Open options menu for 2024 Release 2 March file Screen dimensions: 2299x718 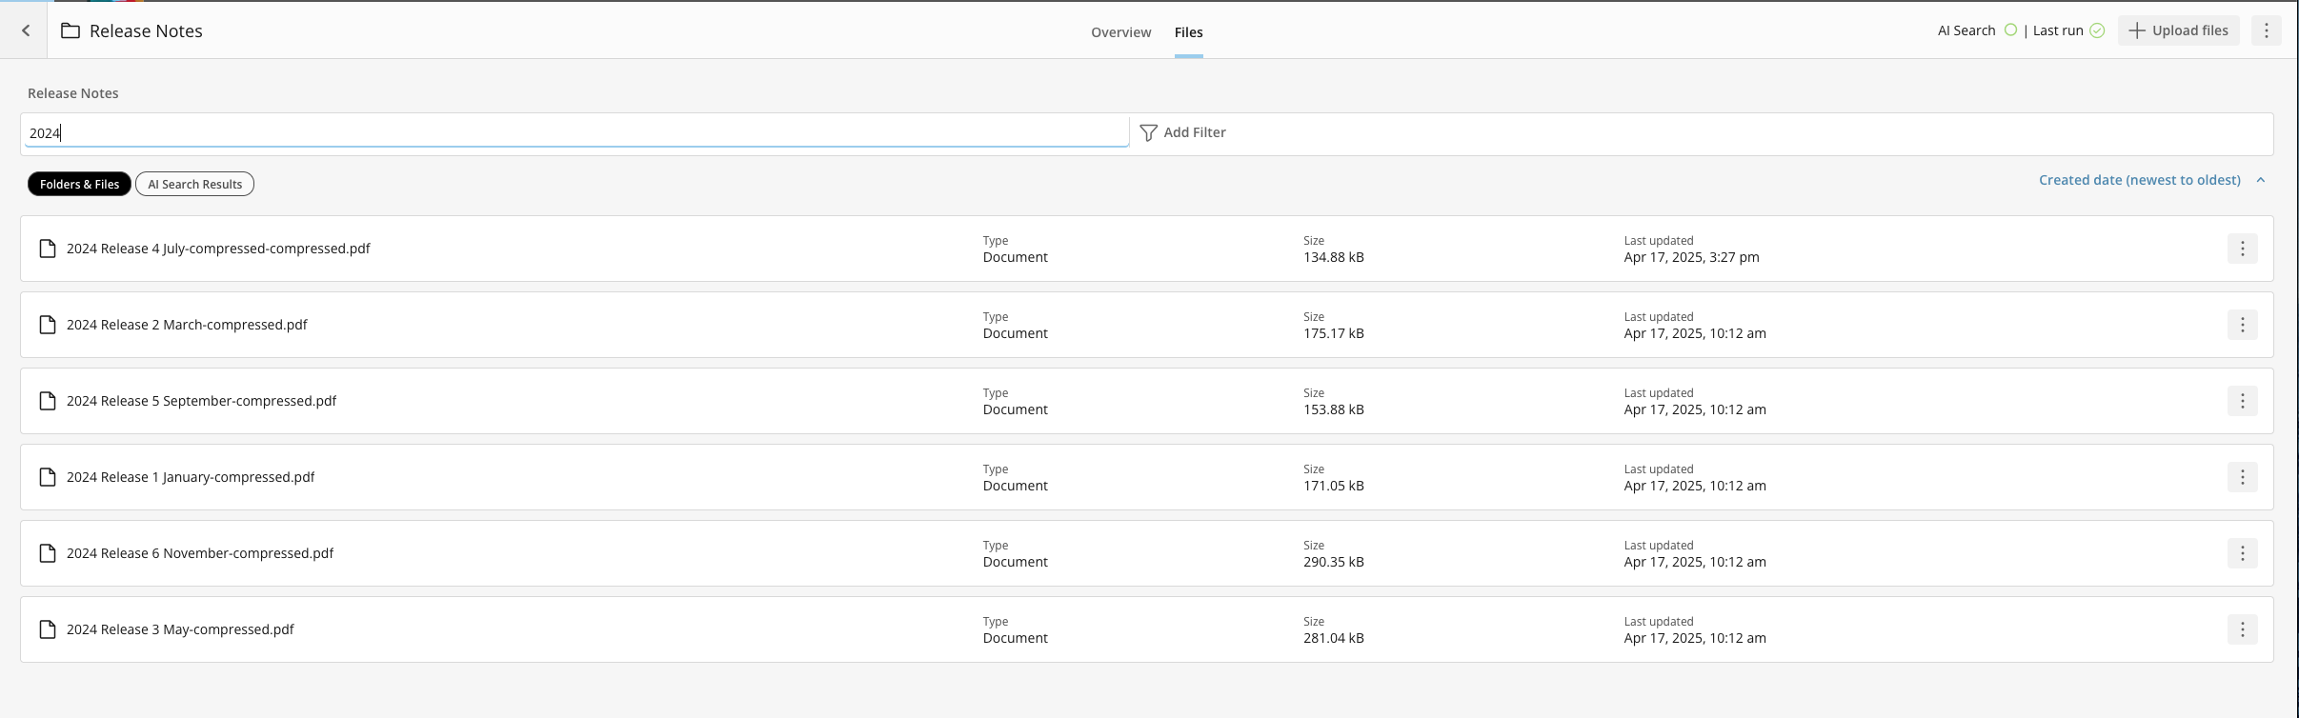click(2243, 325)
